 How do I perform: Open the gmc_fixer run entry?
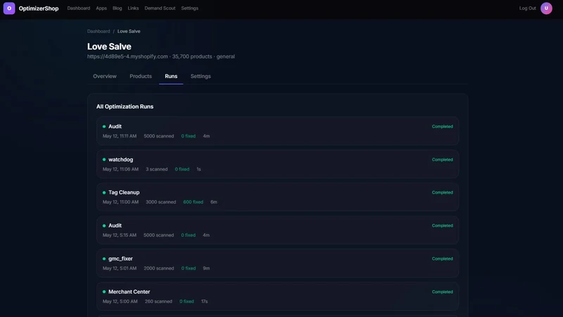pyautogui.click(x=277, y=263)
